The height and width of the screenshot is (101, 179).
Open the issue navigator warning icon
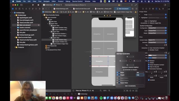point(26,9)
